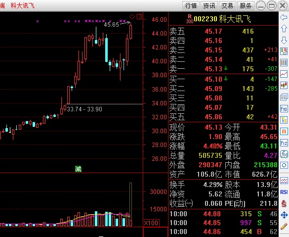This screenshot has width=289, height=237.
Task: Click the 外盘 value 290347
Action: click(x=210, y=165)
